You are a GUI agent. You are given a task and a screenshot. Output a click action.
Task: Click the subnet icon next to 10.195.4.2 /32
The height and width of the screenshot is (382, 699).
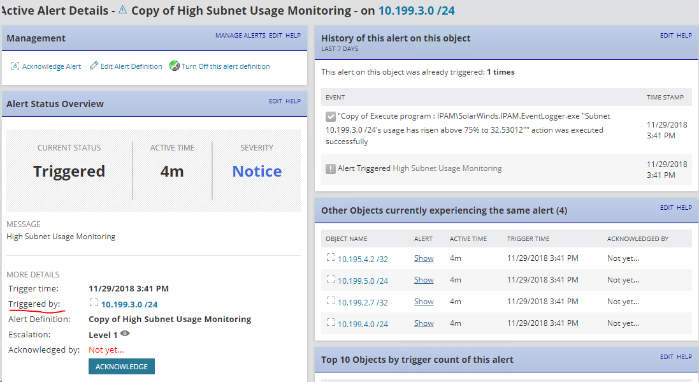click(330, 257)
